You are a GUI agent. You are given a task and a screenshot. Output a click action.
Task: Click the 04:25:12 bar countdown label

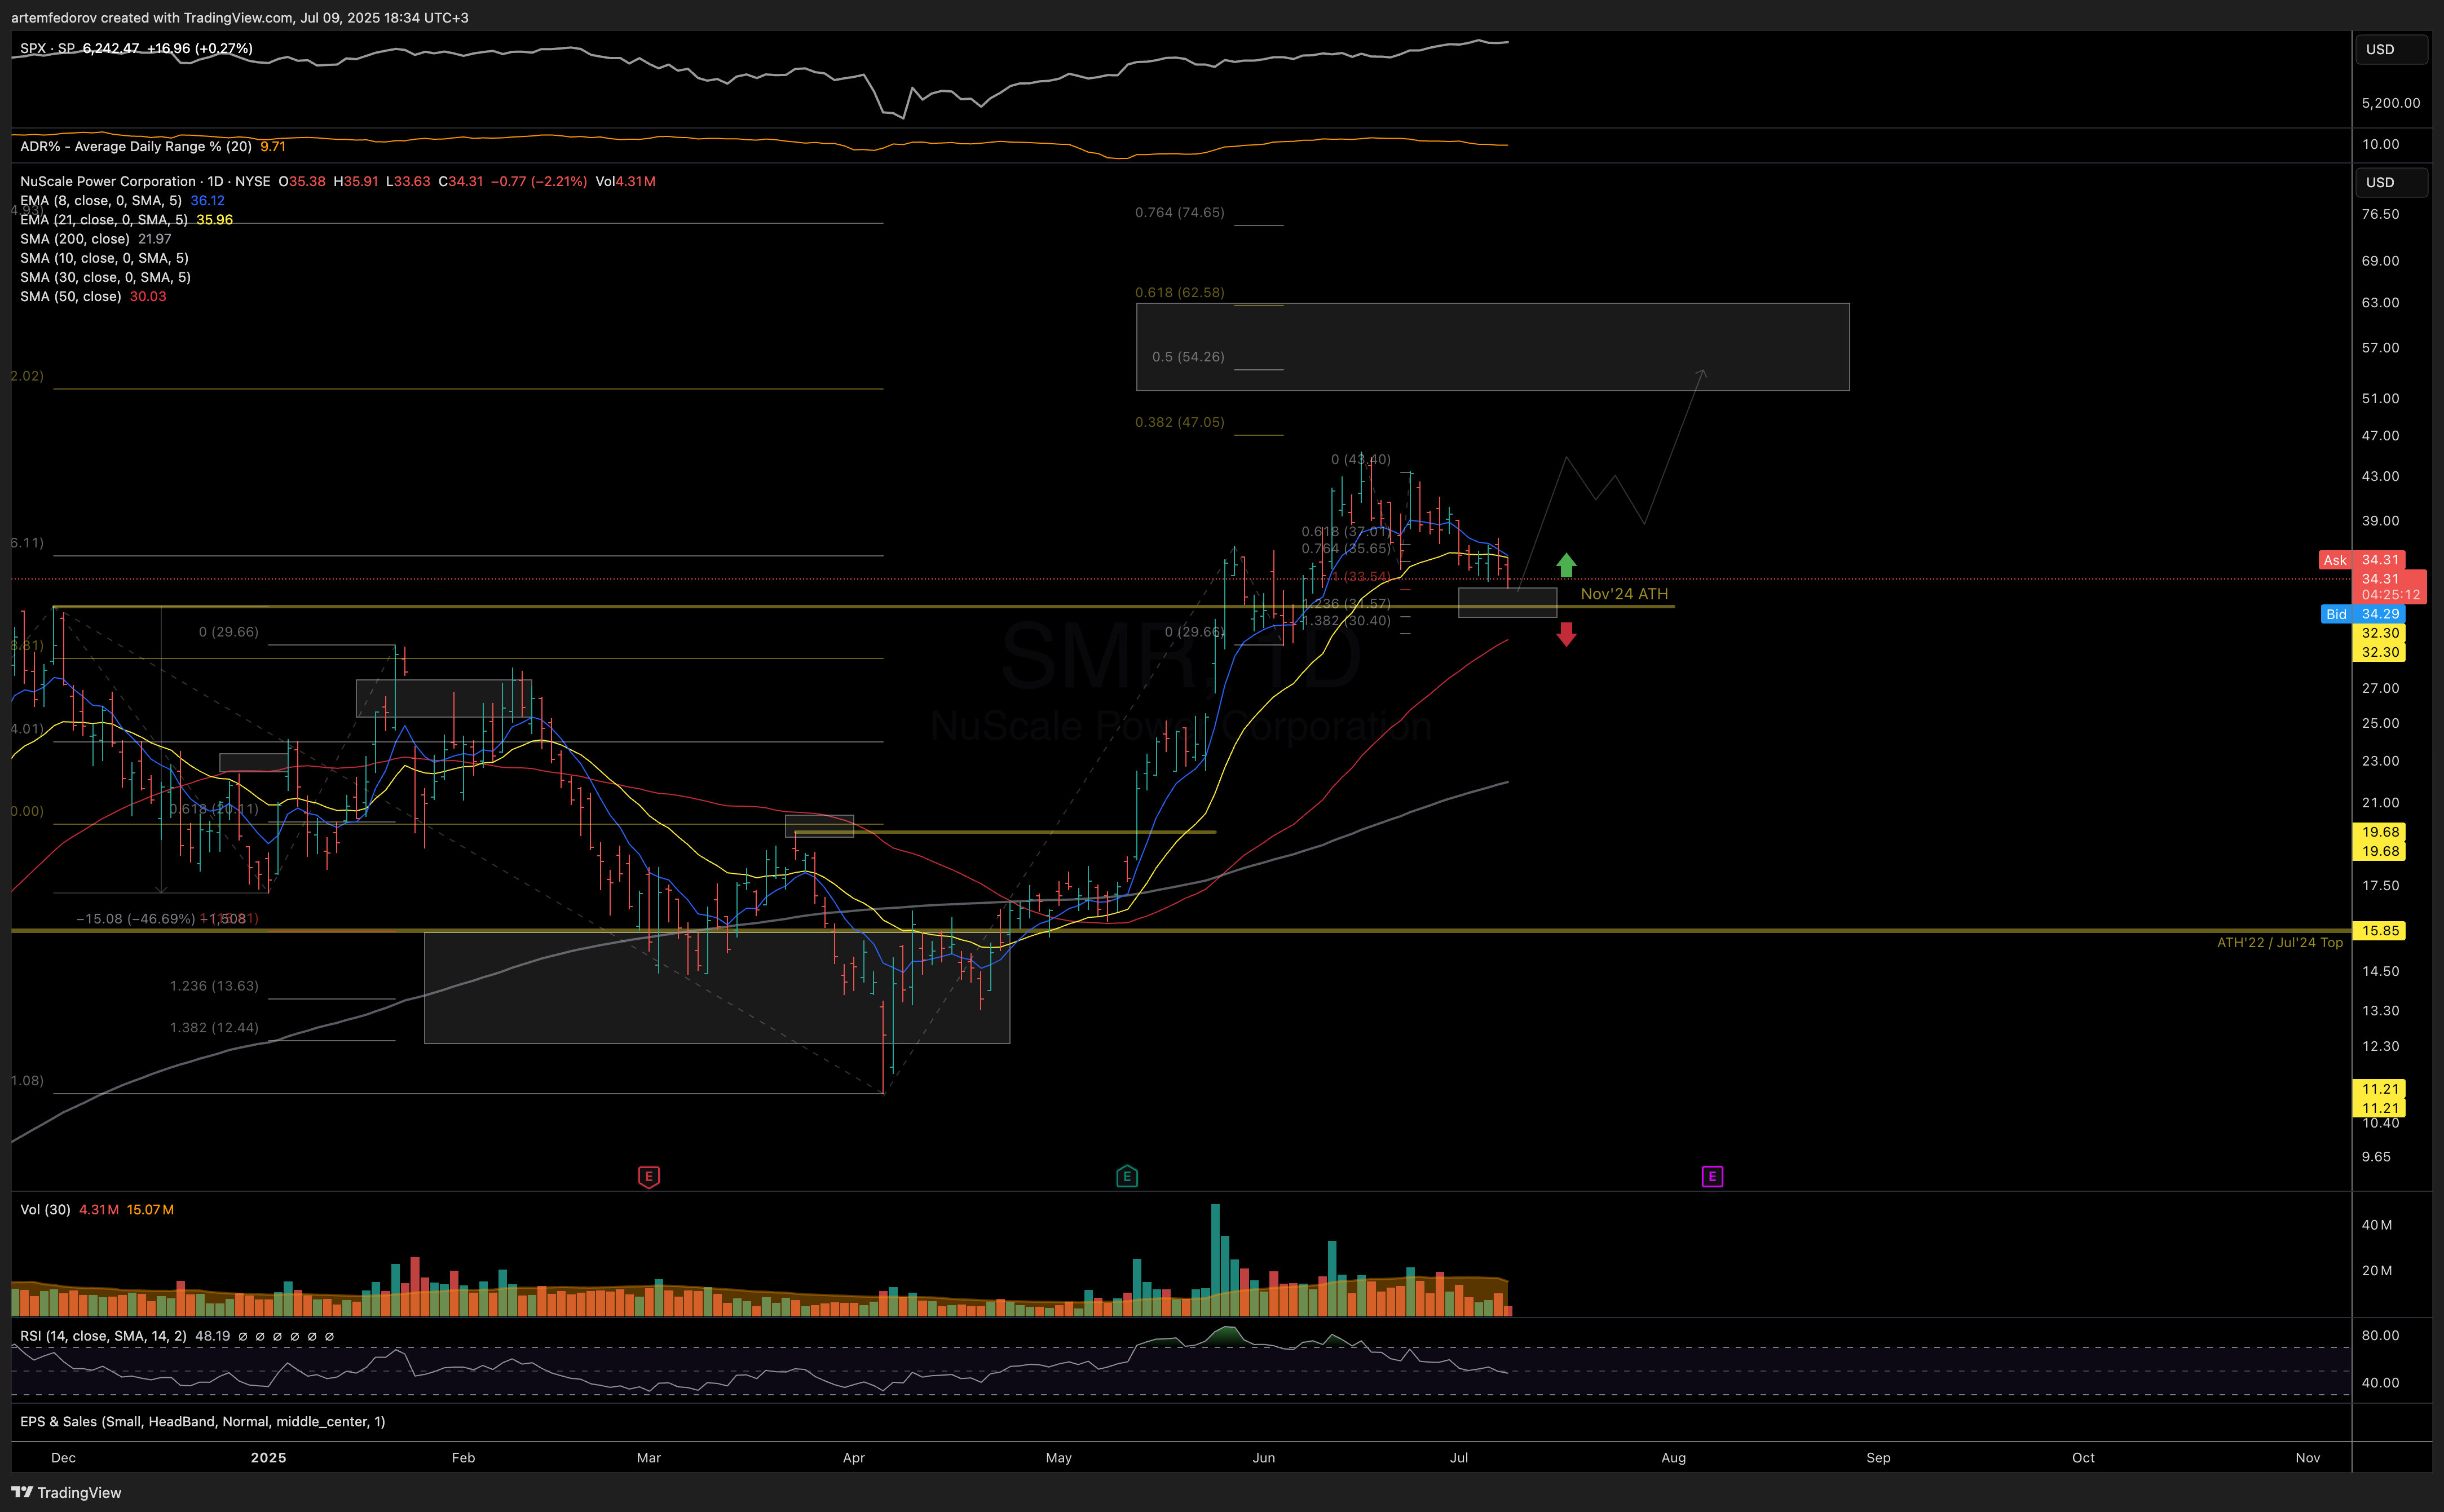click(x=2391, y=594)
